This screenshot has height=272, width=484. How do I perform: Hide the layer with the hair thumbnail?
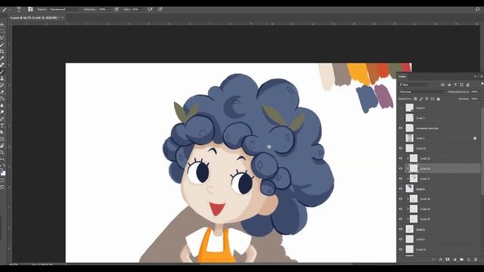point(401,189)
